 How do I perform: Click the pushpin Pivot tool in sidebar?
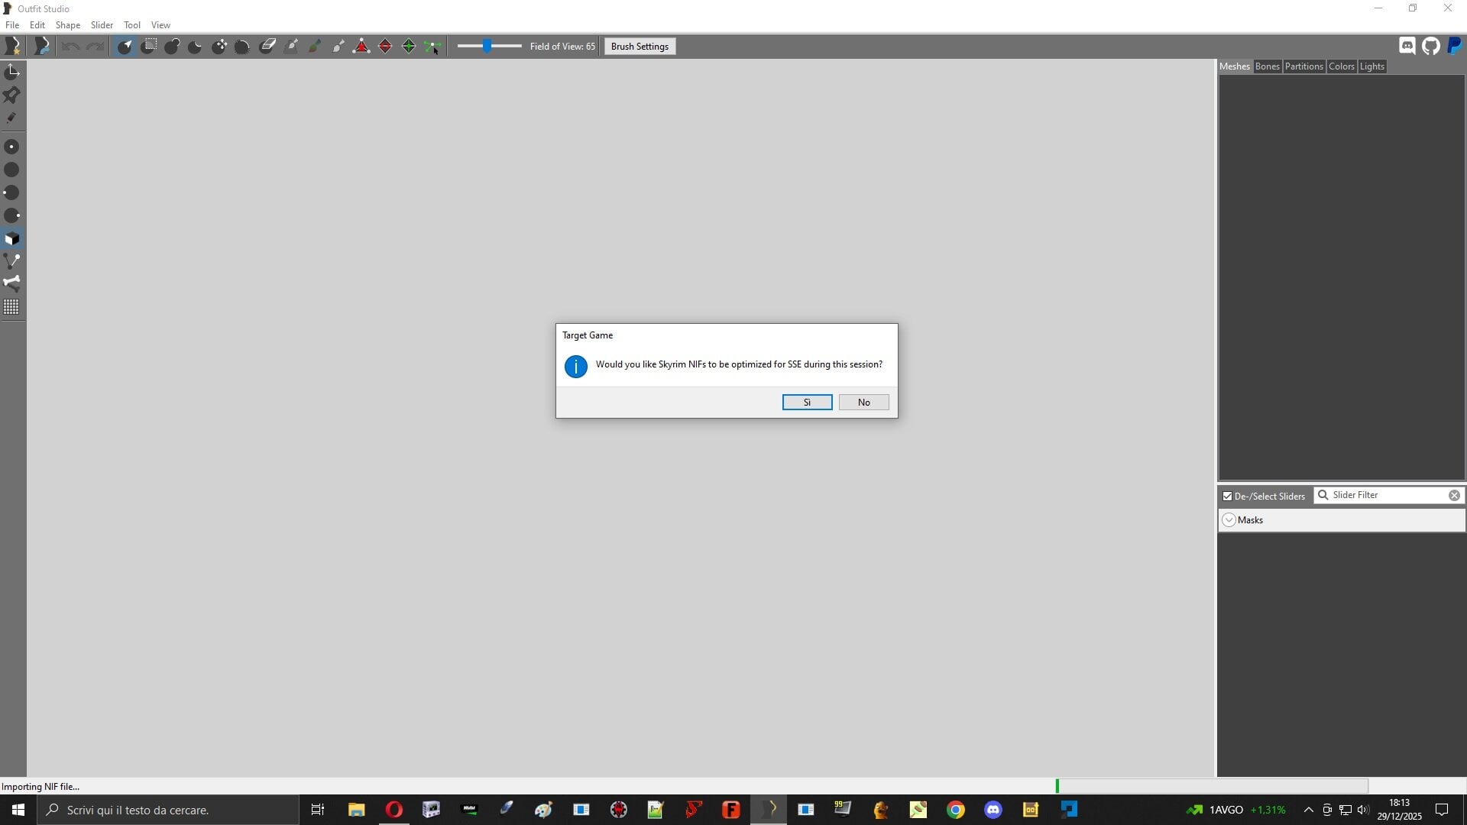pyautogui.click(x=12, y=95)
